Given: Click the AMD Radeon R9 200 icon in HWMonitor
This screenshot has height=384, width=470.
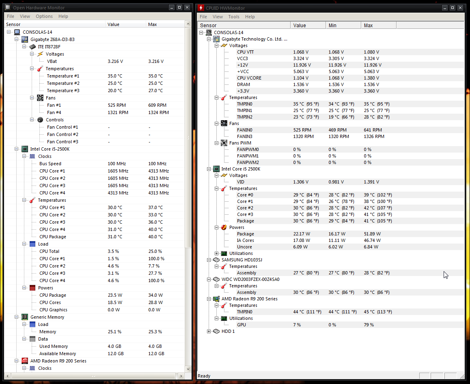Looking at the screenshot, I should coord(216,299).
